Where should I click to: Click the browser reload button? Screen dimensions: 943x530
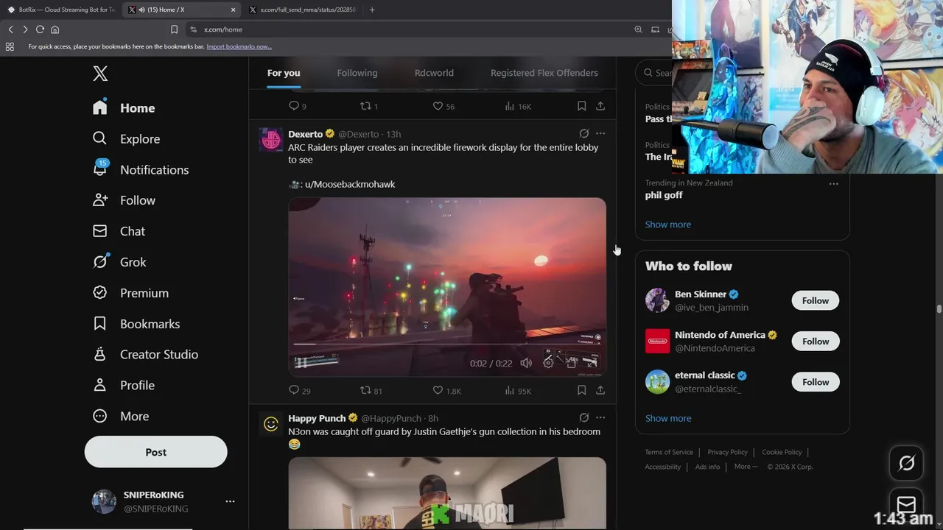40,29
